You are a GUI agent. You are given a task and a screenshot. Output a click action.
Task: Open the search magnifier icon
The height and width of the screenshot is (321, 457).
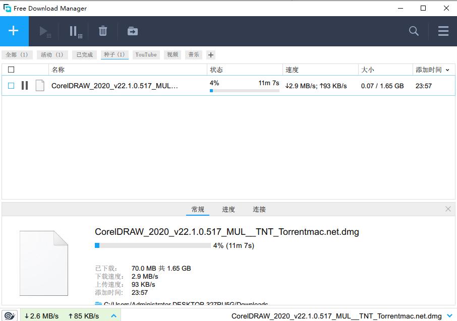click(x=414, y=31)
